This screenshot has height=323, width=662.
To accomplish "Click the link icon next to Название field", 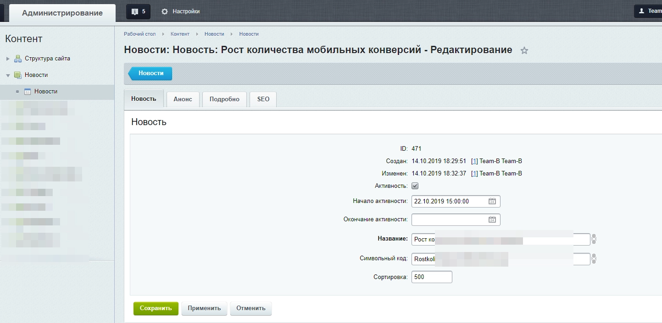I will pyautogui.click(x=594, y=239).
